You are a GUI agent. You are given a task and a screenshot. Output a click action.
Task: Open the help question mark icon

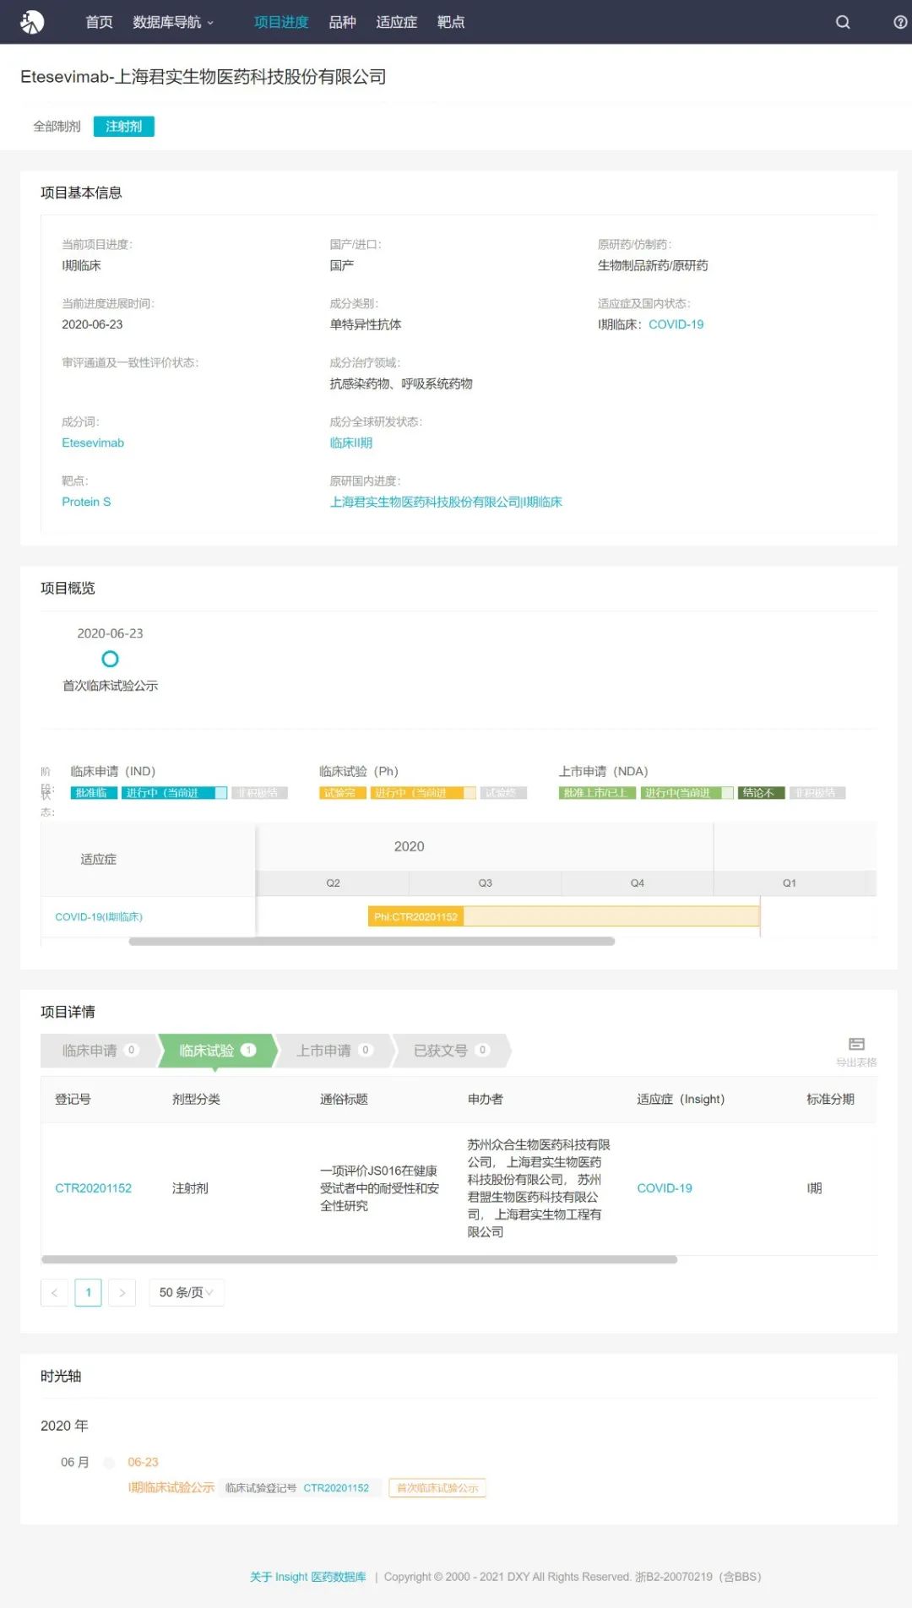pos(901,22)
